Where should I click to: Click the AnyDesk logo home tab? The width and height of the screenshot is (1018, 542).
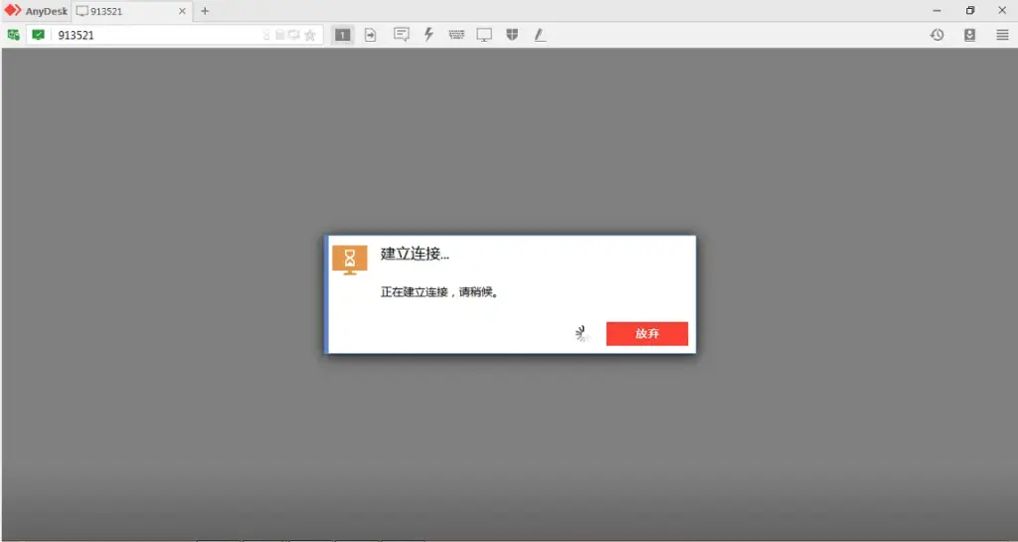(x=36, y=11)
